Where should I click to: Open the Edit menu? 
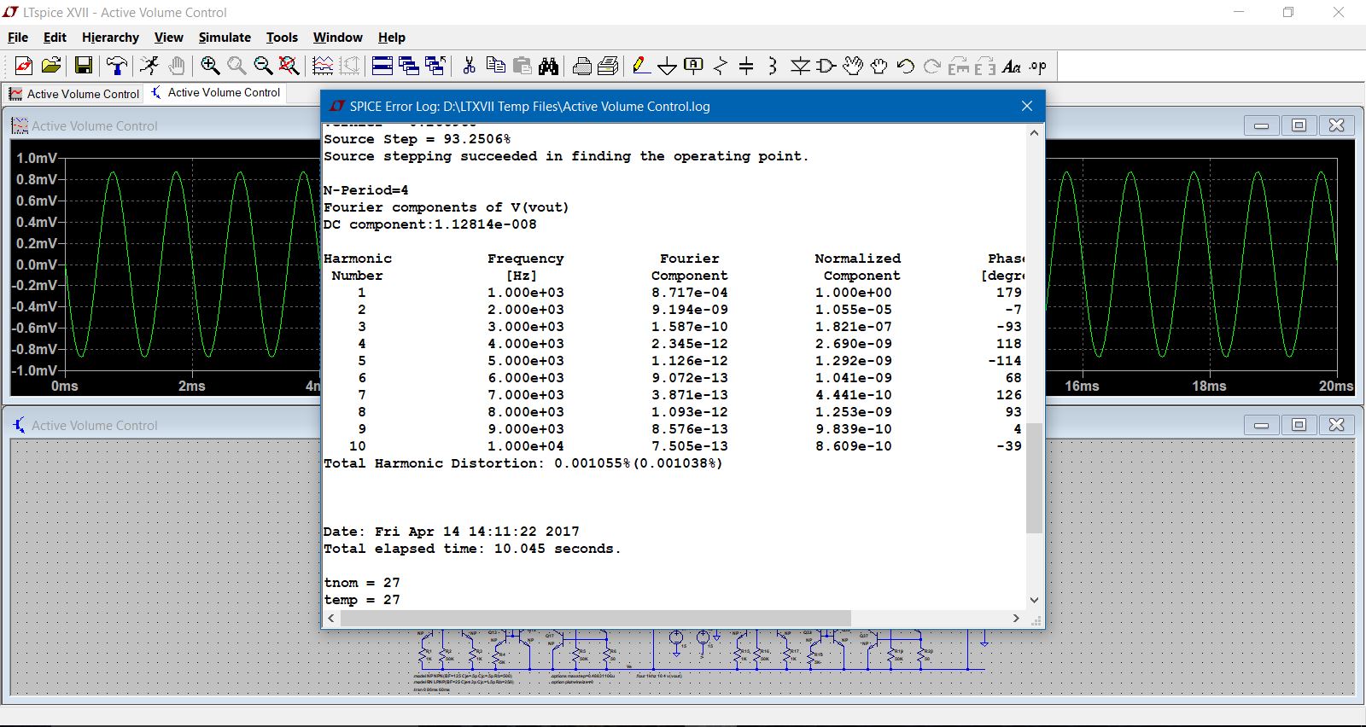click(55, 38)
